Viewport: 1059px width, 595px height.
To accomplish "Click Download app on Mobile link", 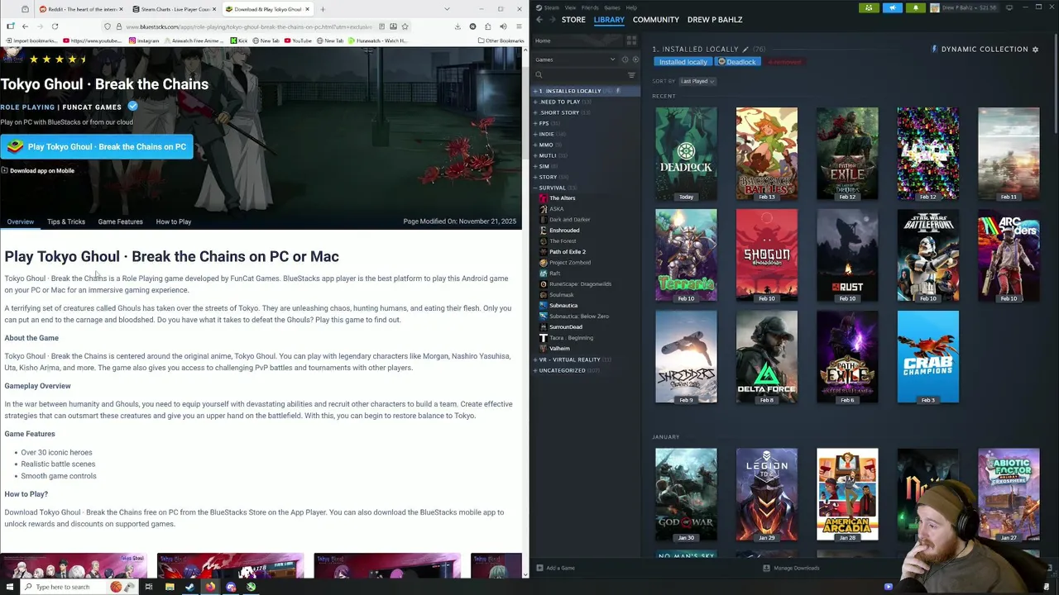I will point(38,171).
